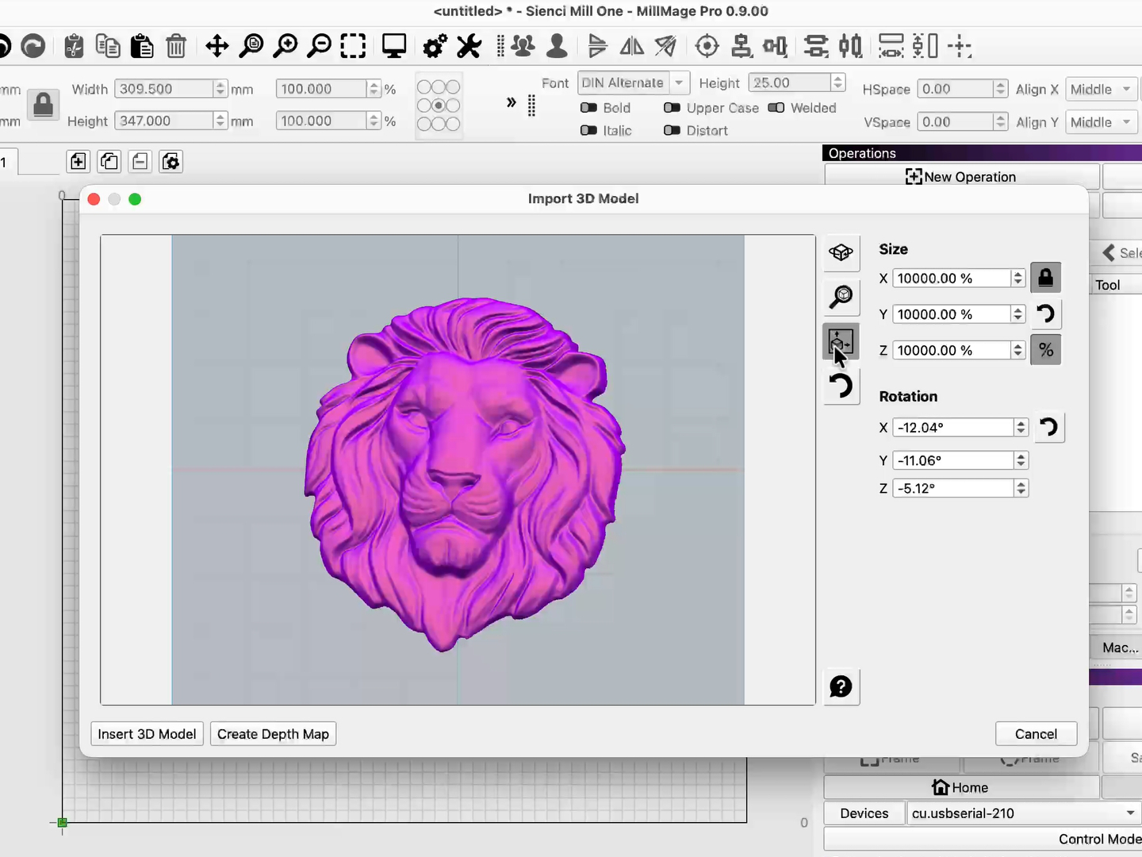Screen dimensions: 1142x857
Task: Toggle the Size aspect lock button
Action: coord(1045,278)
